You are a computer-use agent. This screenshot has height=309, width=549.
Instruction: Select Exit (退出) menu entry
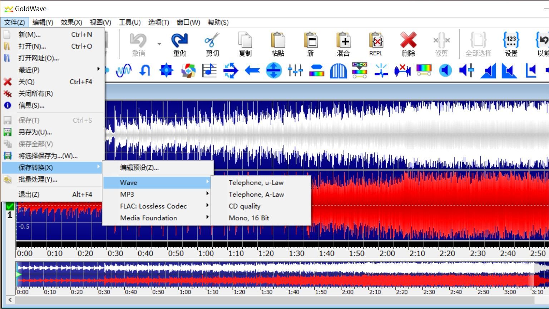pos(53,194)
